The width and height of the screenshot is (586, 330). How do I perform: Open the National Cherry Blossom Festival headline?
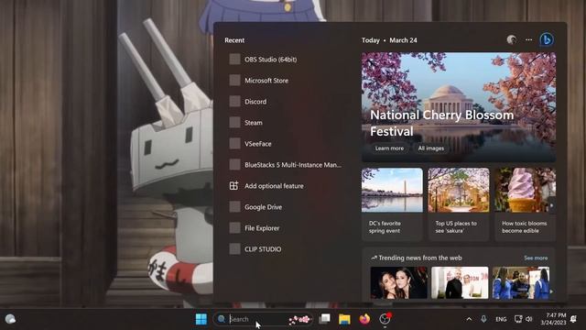[441, 123]
